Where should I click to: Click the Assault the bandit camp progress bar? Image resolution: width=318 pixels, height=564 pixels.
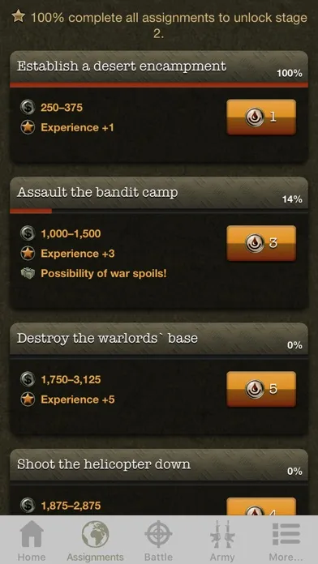click(x=159, y=211)
